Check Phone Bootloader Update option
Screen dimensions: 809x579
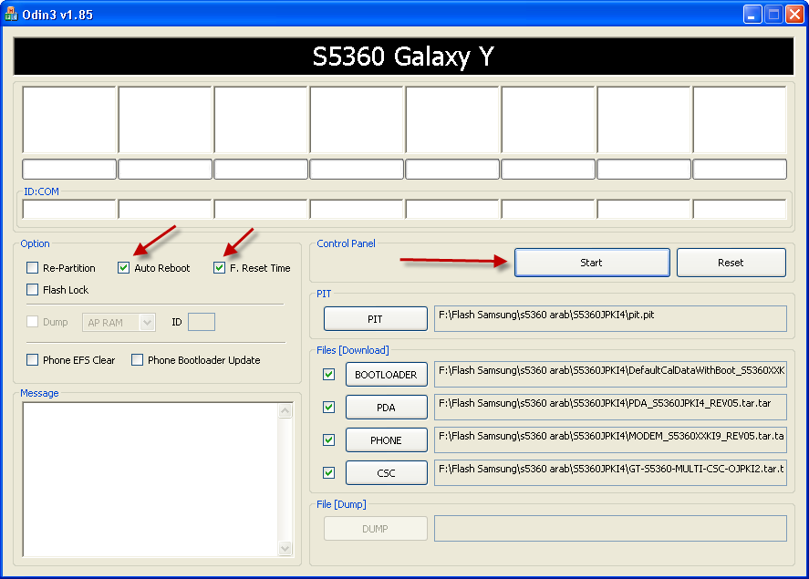point(137,360)
